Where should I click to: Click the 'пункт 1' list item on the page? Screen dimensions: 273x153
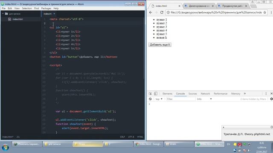click(162, 20)
